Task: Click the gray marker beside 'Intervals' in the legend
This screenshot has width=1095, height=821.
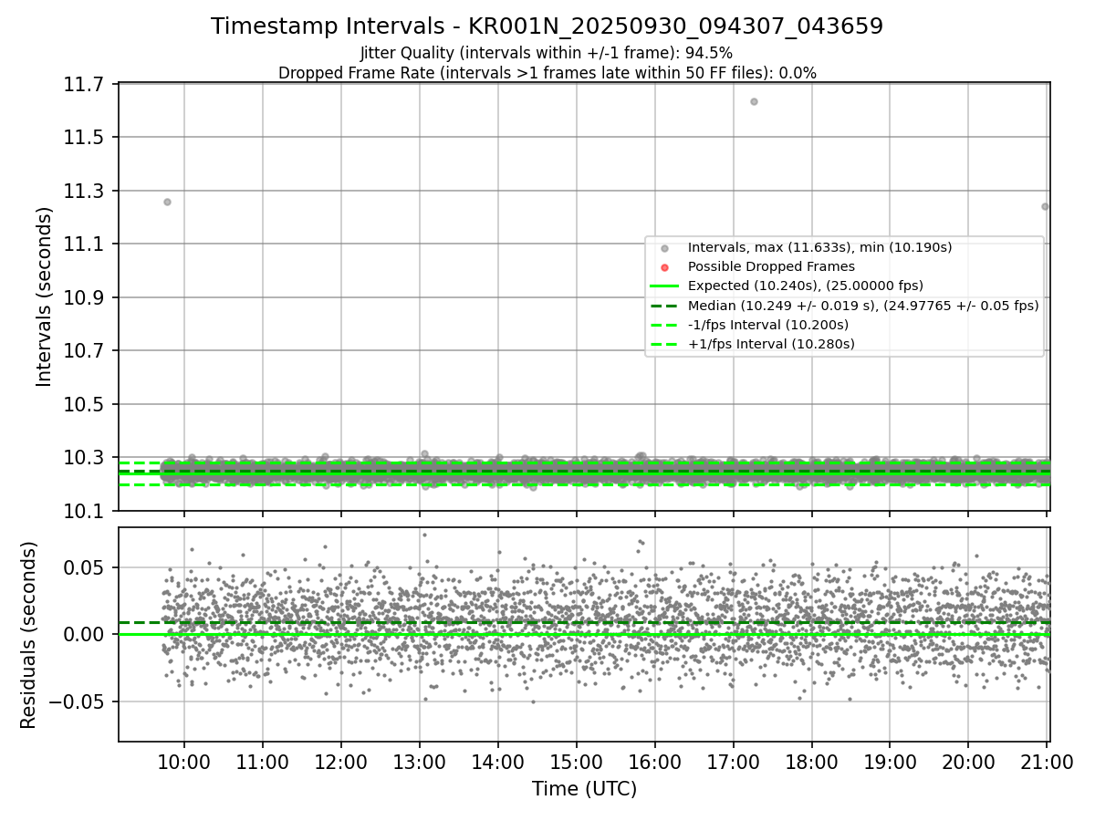Action: coord(664,248)
